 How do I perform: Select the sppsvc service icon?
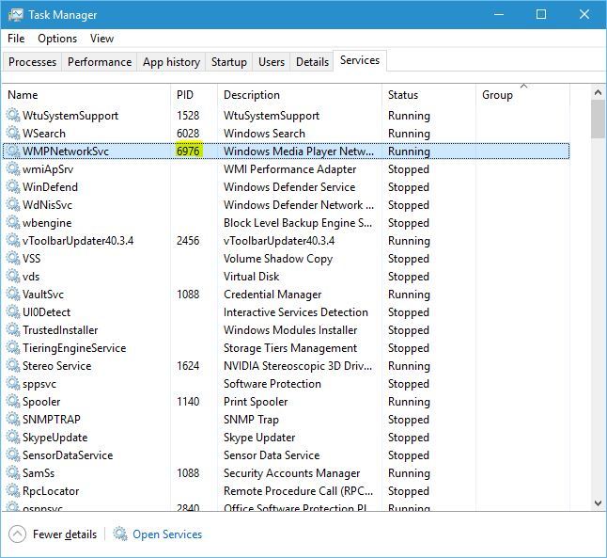(x=13, y=384)
